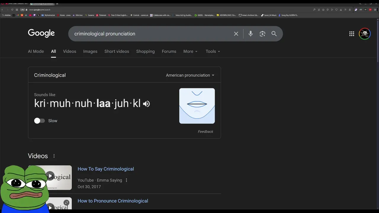Open three-dot menu next to Emma Saying

pyautogui.click(x=126, y=180)
